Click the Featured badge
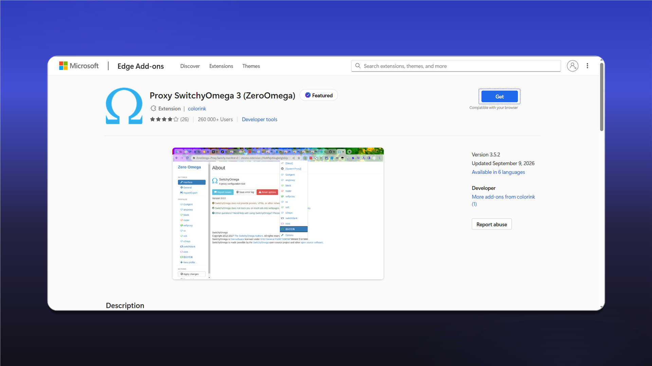The width and height of the screenshot is (652, 366). coord(319,95)
